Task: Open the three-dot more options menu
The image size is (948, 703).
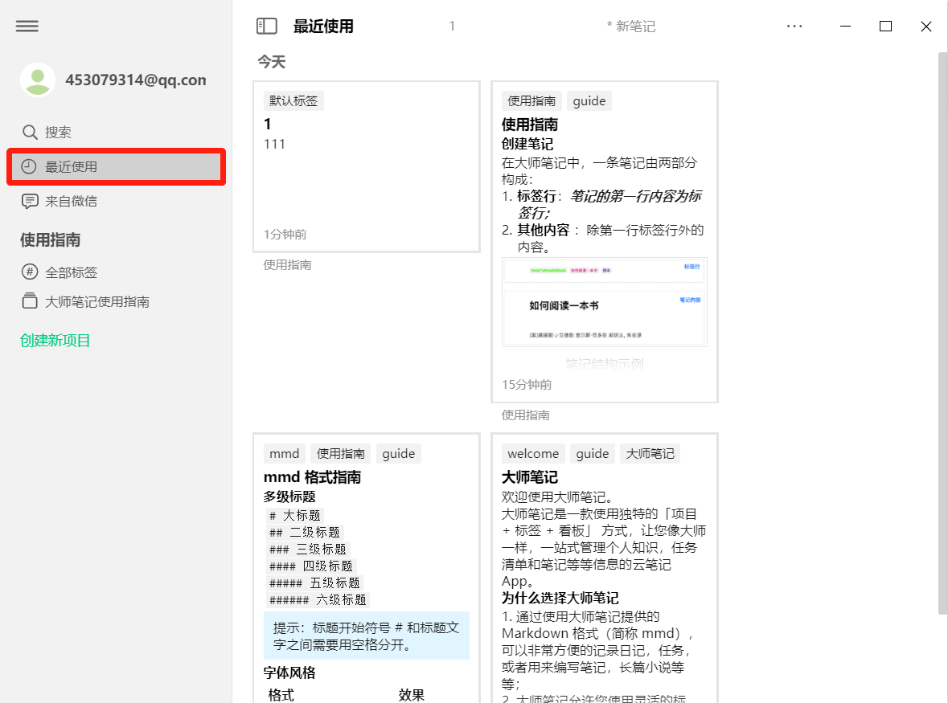Action: [x=794, y=26]
